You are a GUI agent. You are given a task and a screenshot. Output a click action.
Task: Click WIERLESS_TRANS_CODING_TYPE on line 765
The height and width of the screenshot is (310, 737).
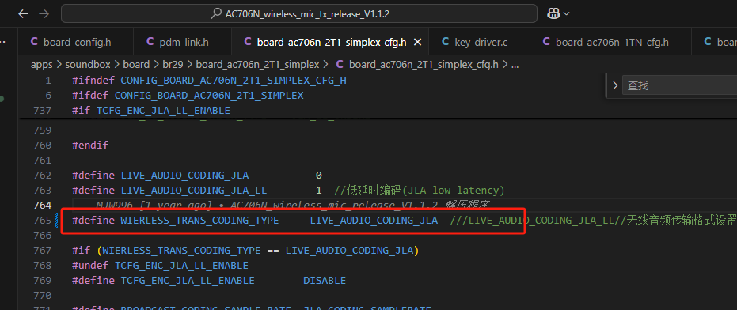pyautogui.click(x=199, y=221)
